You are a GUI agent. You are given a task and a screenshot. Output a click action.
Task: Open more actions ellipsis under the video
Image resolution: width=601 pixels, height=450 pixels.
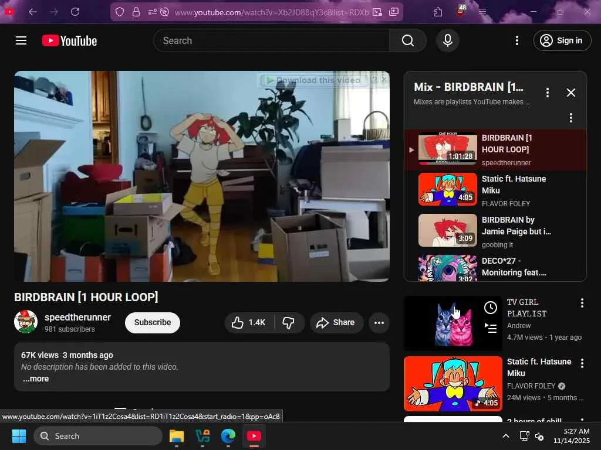click(379, 323)
